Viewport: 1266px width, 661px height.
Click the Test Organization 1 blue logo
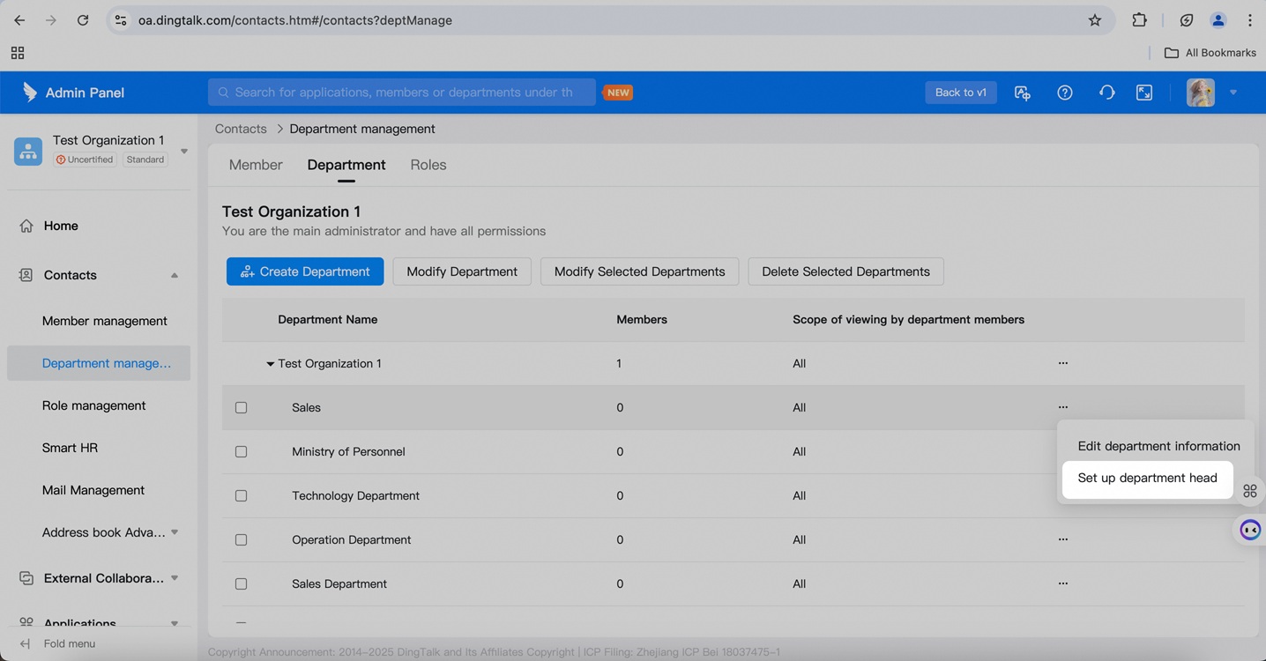[x=28, y=151]
